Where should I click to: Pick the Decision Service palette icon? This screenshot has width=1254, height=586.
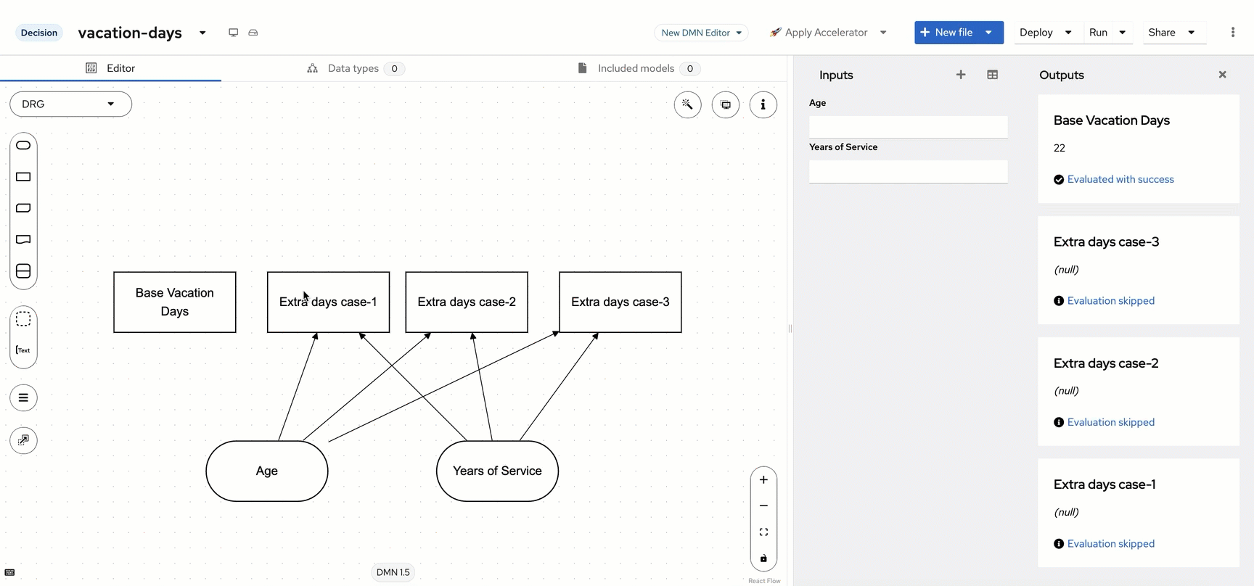(23, 271)
